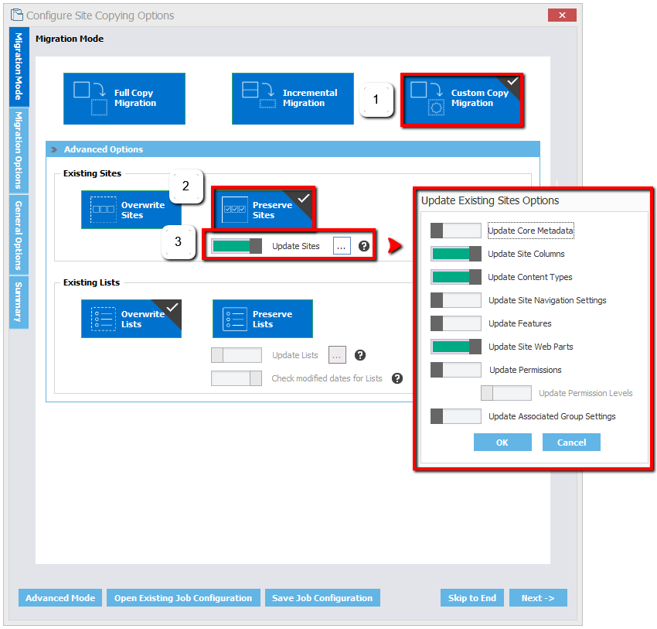The width and height of the screenshot is (657, 629).
Task: Close the Configure Site Copying Options window
Action: (x=562, y=15)
